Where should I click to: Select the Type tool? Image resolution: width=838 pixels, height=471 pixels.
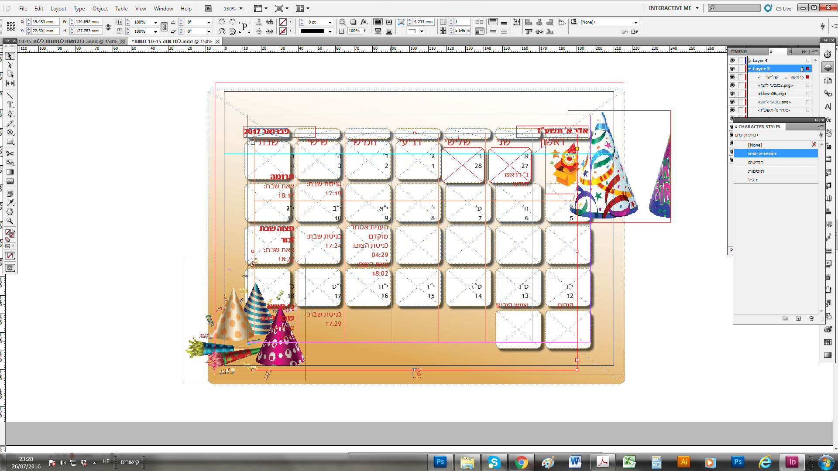coord(10,105)
